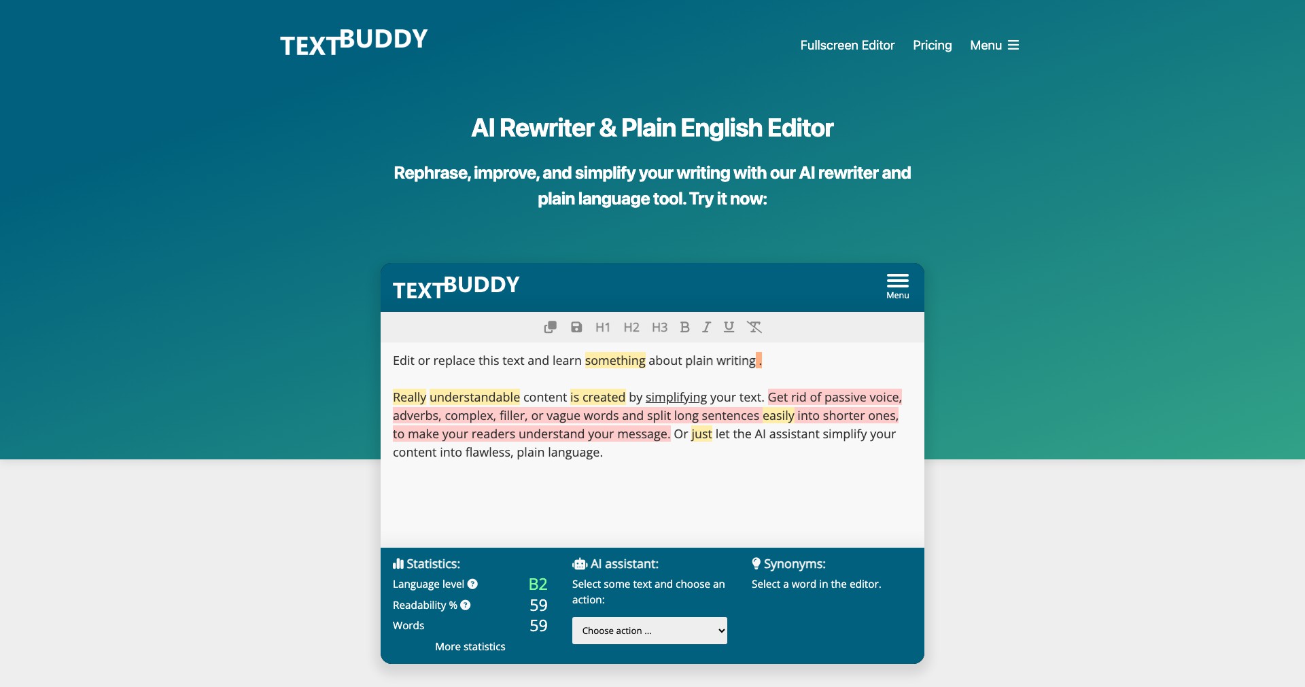Click the save icon in editor toolbar
This screenshot has width=1305, height=687.
coord(576,328)
